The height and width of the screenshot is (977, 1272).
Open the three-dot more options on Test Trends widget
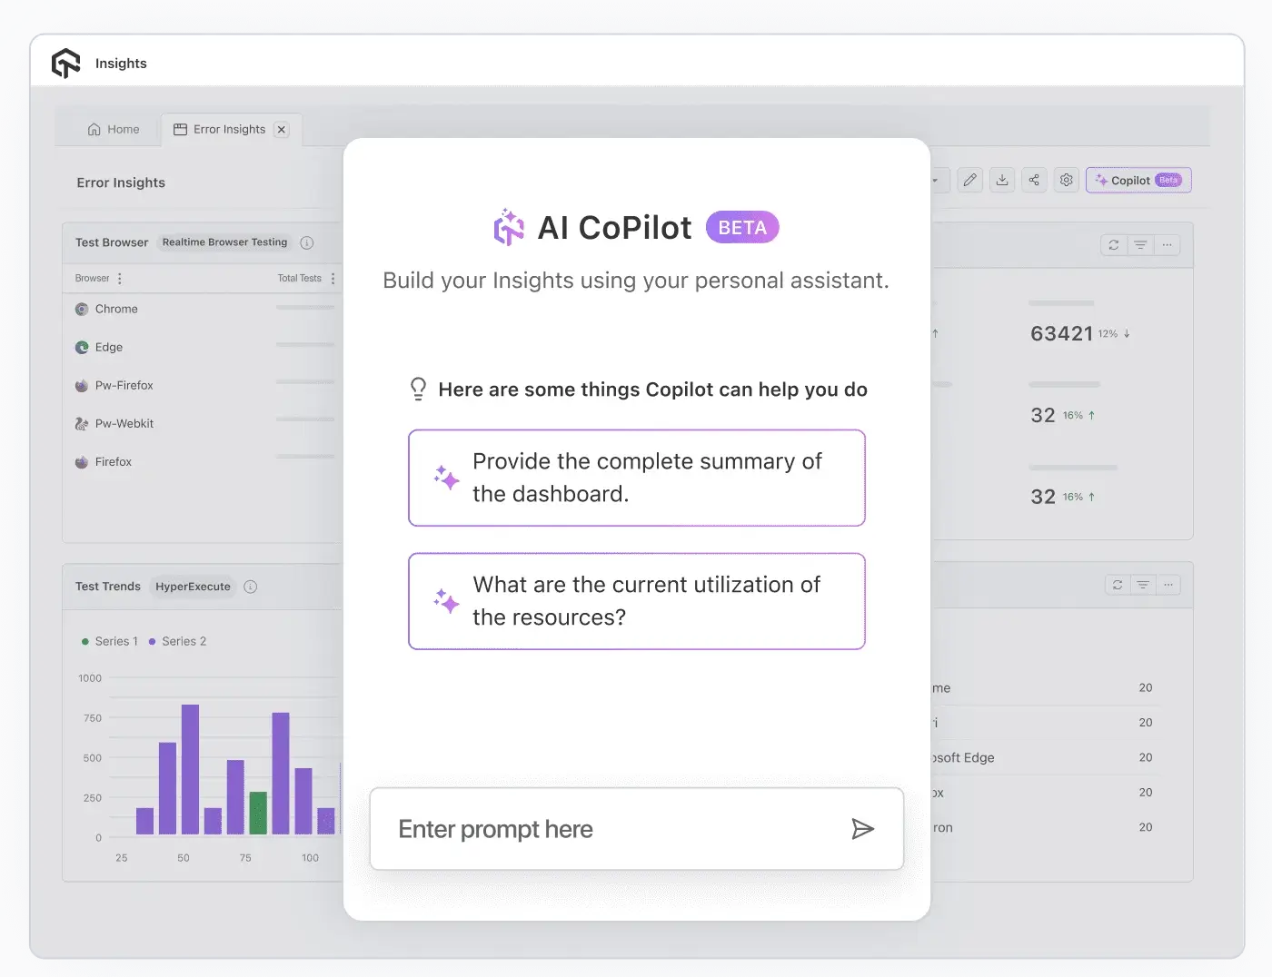pos(1168,584)
